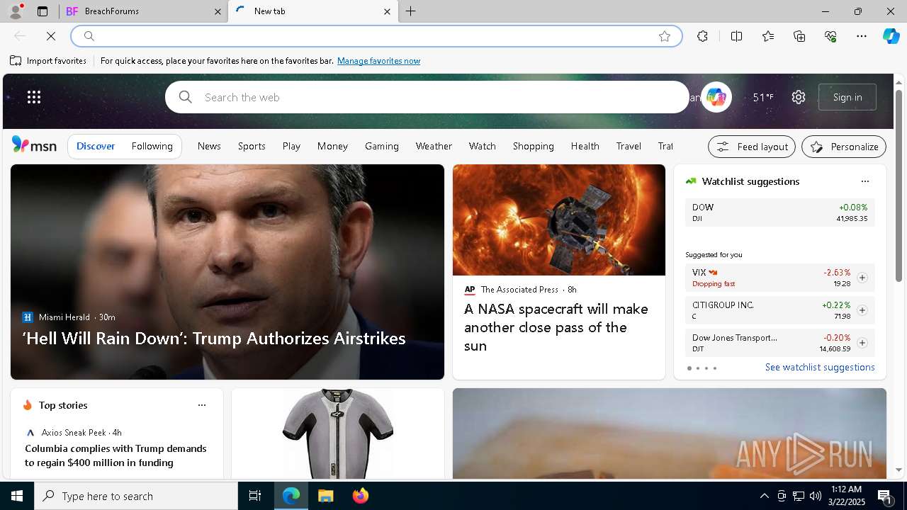Switch to the BreachForums tab
The image size is (907, 510).
pyautogui.click(x=143, y=11)
